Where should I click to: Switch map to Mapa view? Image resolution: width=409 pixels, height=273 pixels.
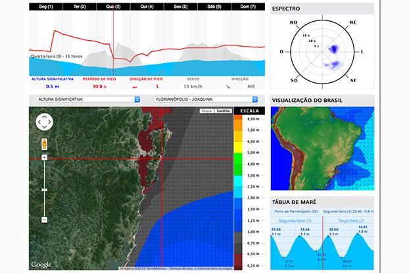click(207, 111)
